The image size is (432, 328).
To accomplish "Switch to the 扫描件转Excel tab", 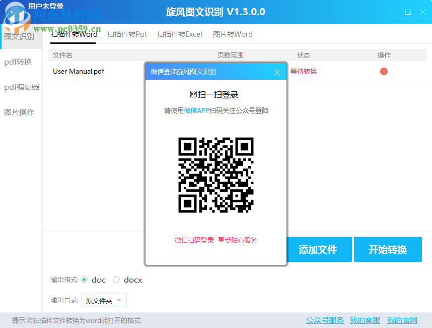I will [179, 34].
